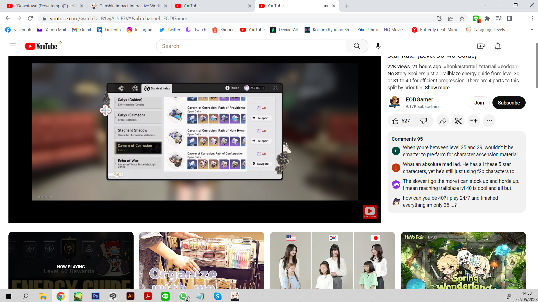Viewport: 538px width, 302px height.
Task: Click the #honkaistarrail hashtag
Action: coord(460,67)
